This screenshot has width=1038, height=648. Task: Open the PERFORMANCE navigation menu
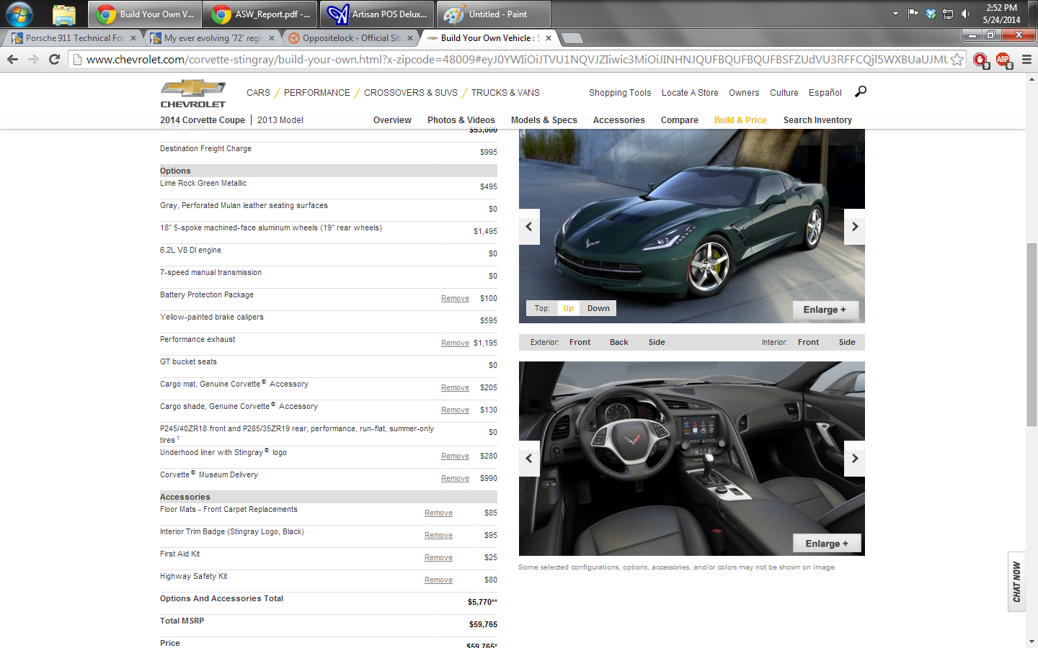coord(317,93)
